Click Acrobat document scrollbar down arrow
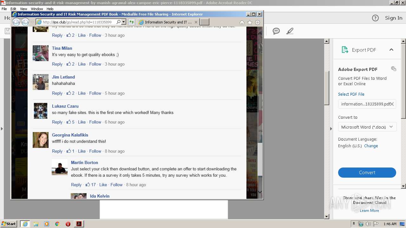Image resolution: width=406 pixels, height=228 pixels. [x=327, y=217]
